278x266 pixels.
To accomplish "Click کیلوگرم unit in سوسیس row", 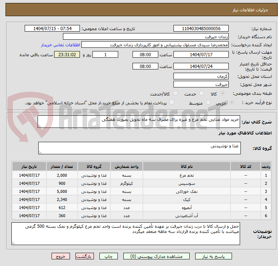I will (x=127, y=183).
